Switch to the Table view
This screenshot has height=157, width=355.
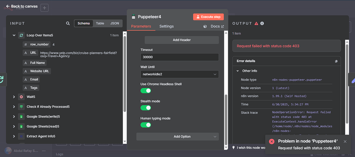pyautogui.click(x=100, y=23)
